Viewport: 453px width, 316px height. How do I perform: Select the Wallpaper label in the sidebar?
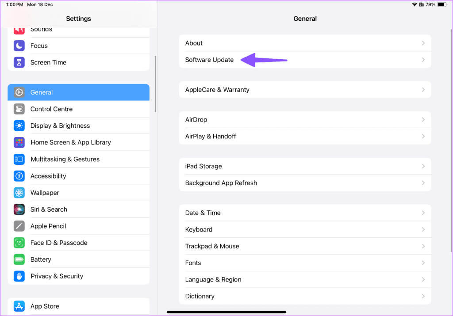45,193
